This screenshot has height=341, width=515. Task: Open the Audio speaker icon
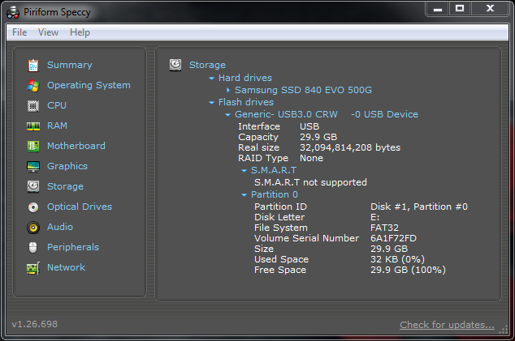click(x=33, y=228)
